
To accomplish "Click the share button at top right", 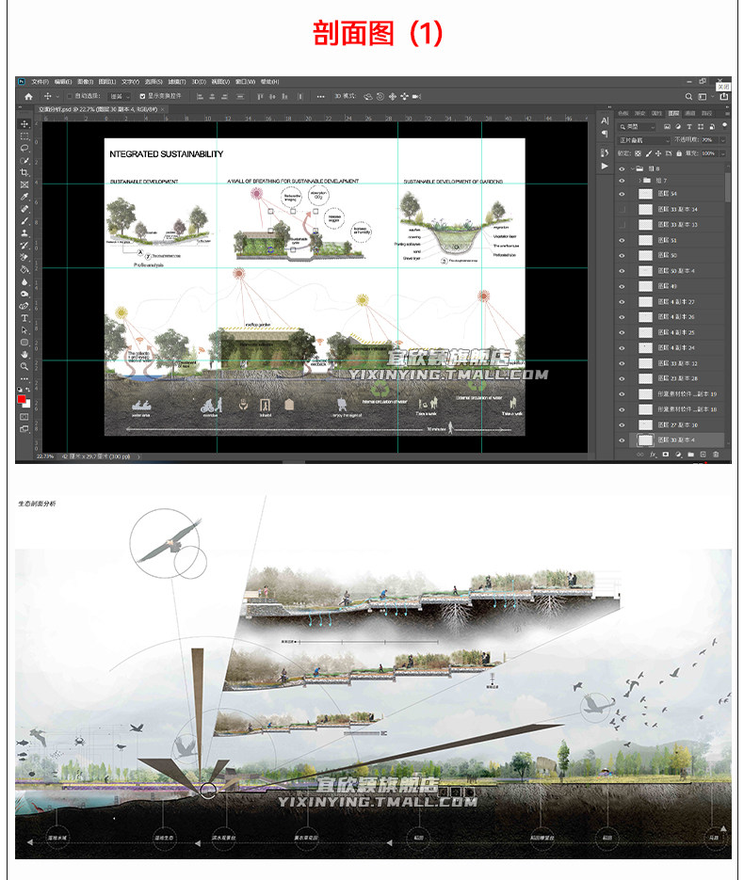I will (724, 97).
